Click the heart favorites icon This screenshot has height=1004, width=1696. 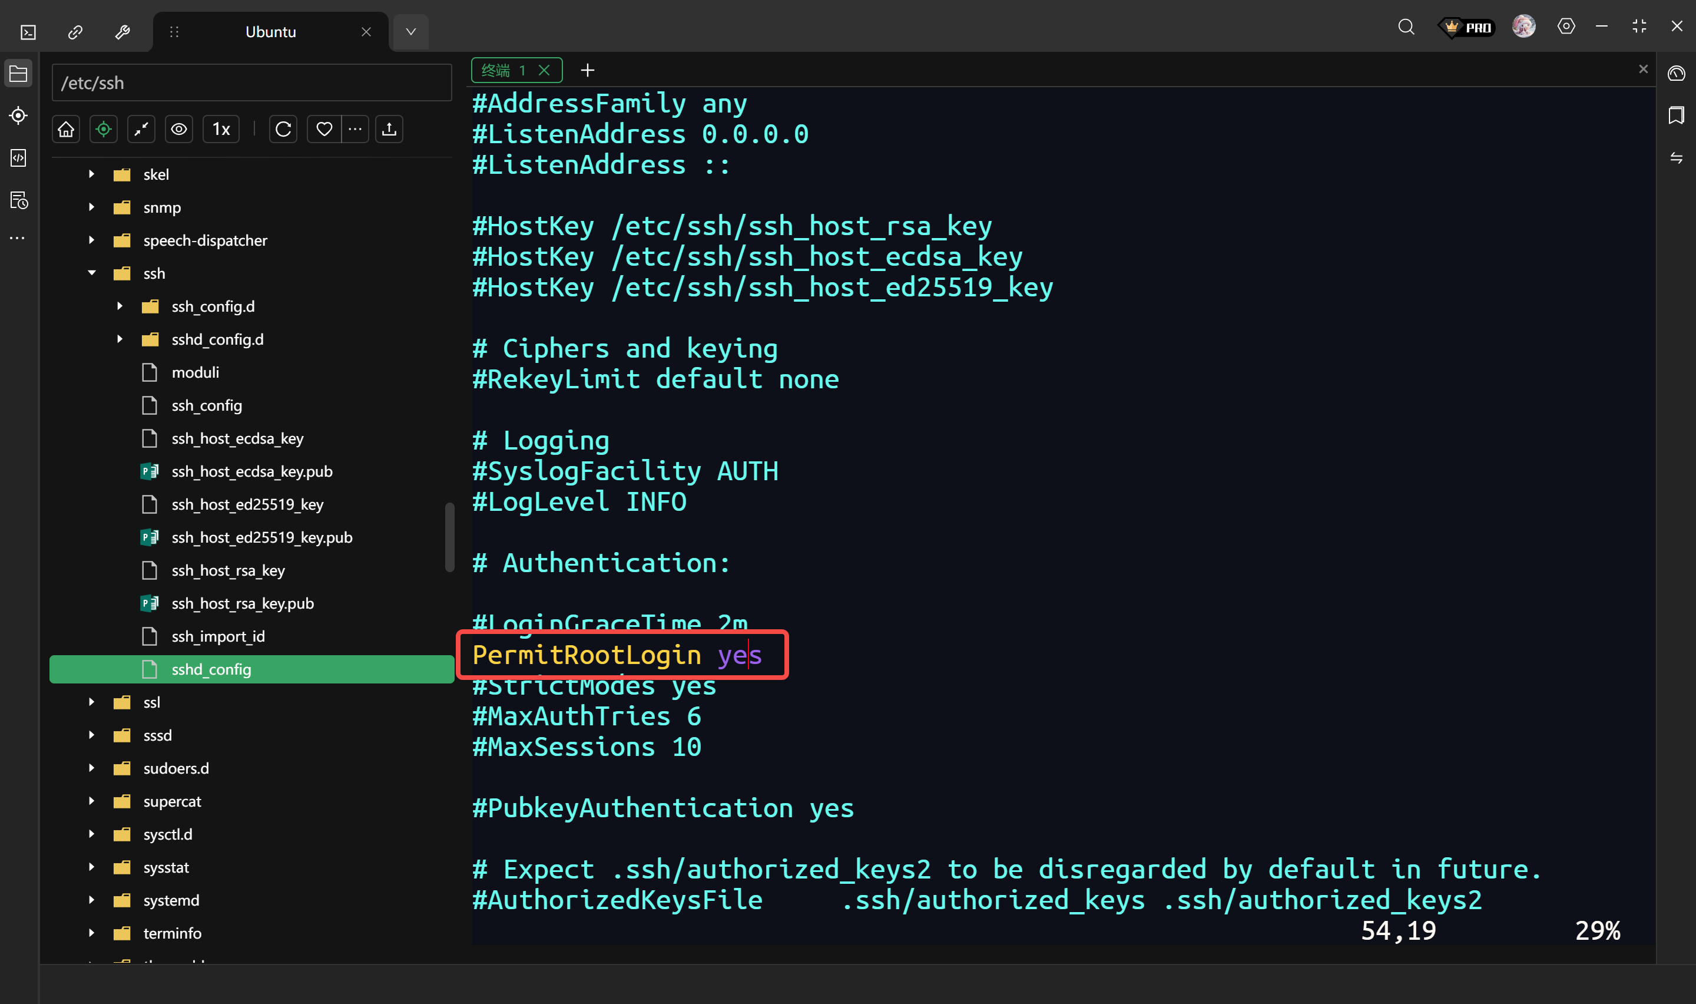click(324, 129)
